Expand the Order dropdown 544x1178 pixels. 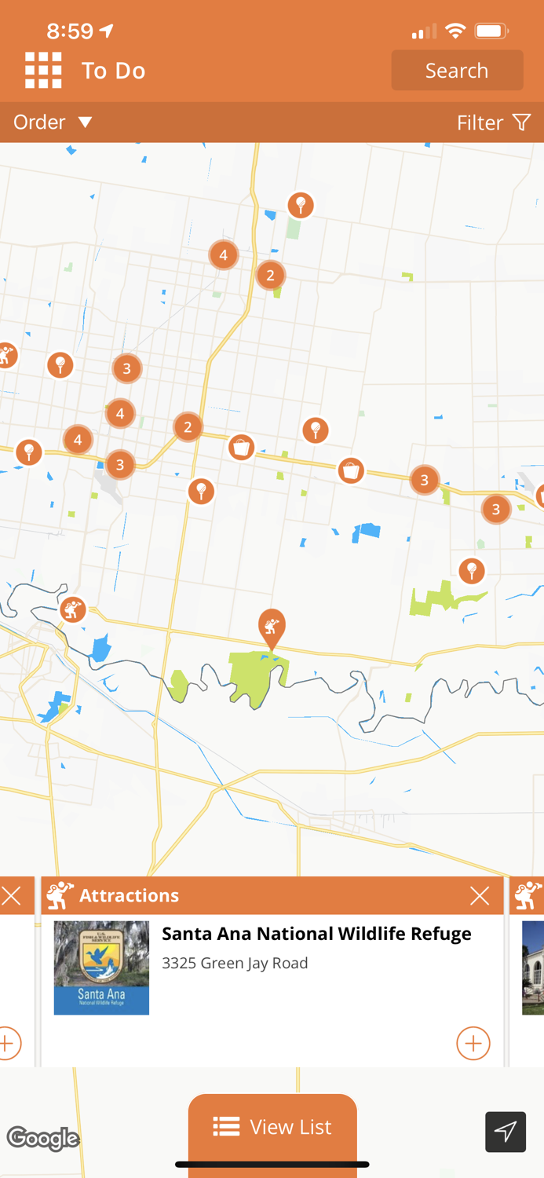(x=53, y=123)
